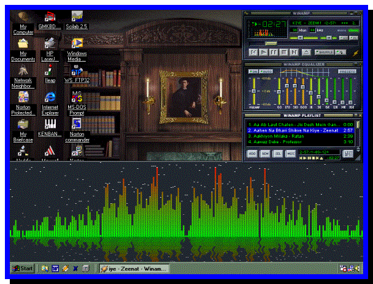This screenshot has width=373, height=284.
Task: Toggle Shuffle mode in Winamp
Action: pos(325,52)
